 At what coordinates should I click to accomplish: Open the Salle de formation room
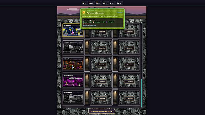(x=73, y=47)
